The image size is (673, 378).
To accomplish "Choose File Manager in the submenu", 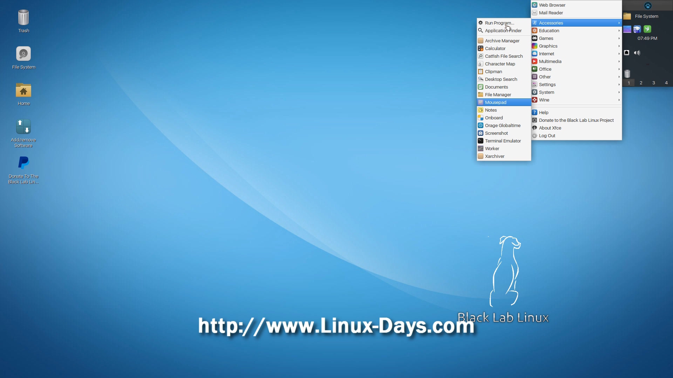I will point(504,95).
